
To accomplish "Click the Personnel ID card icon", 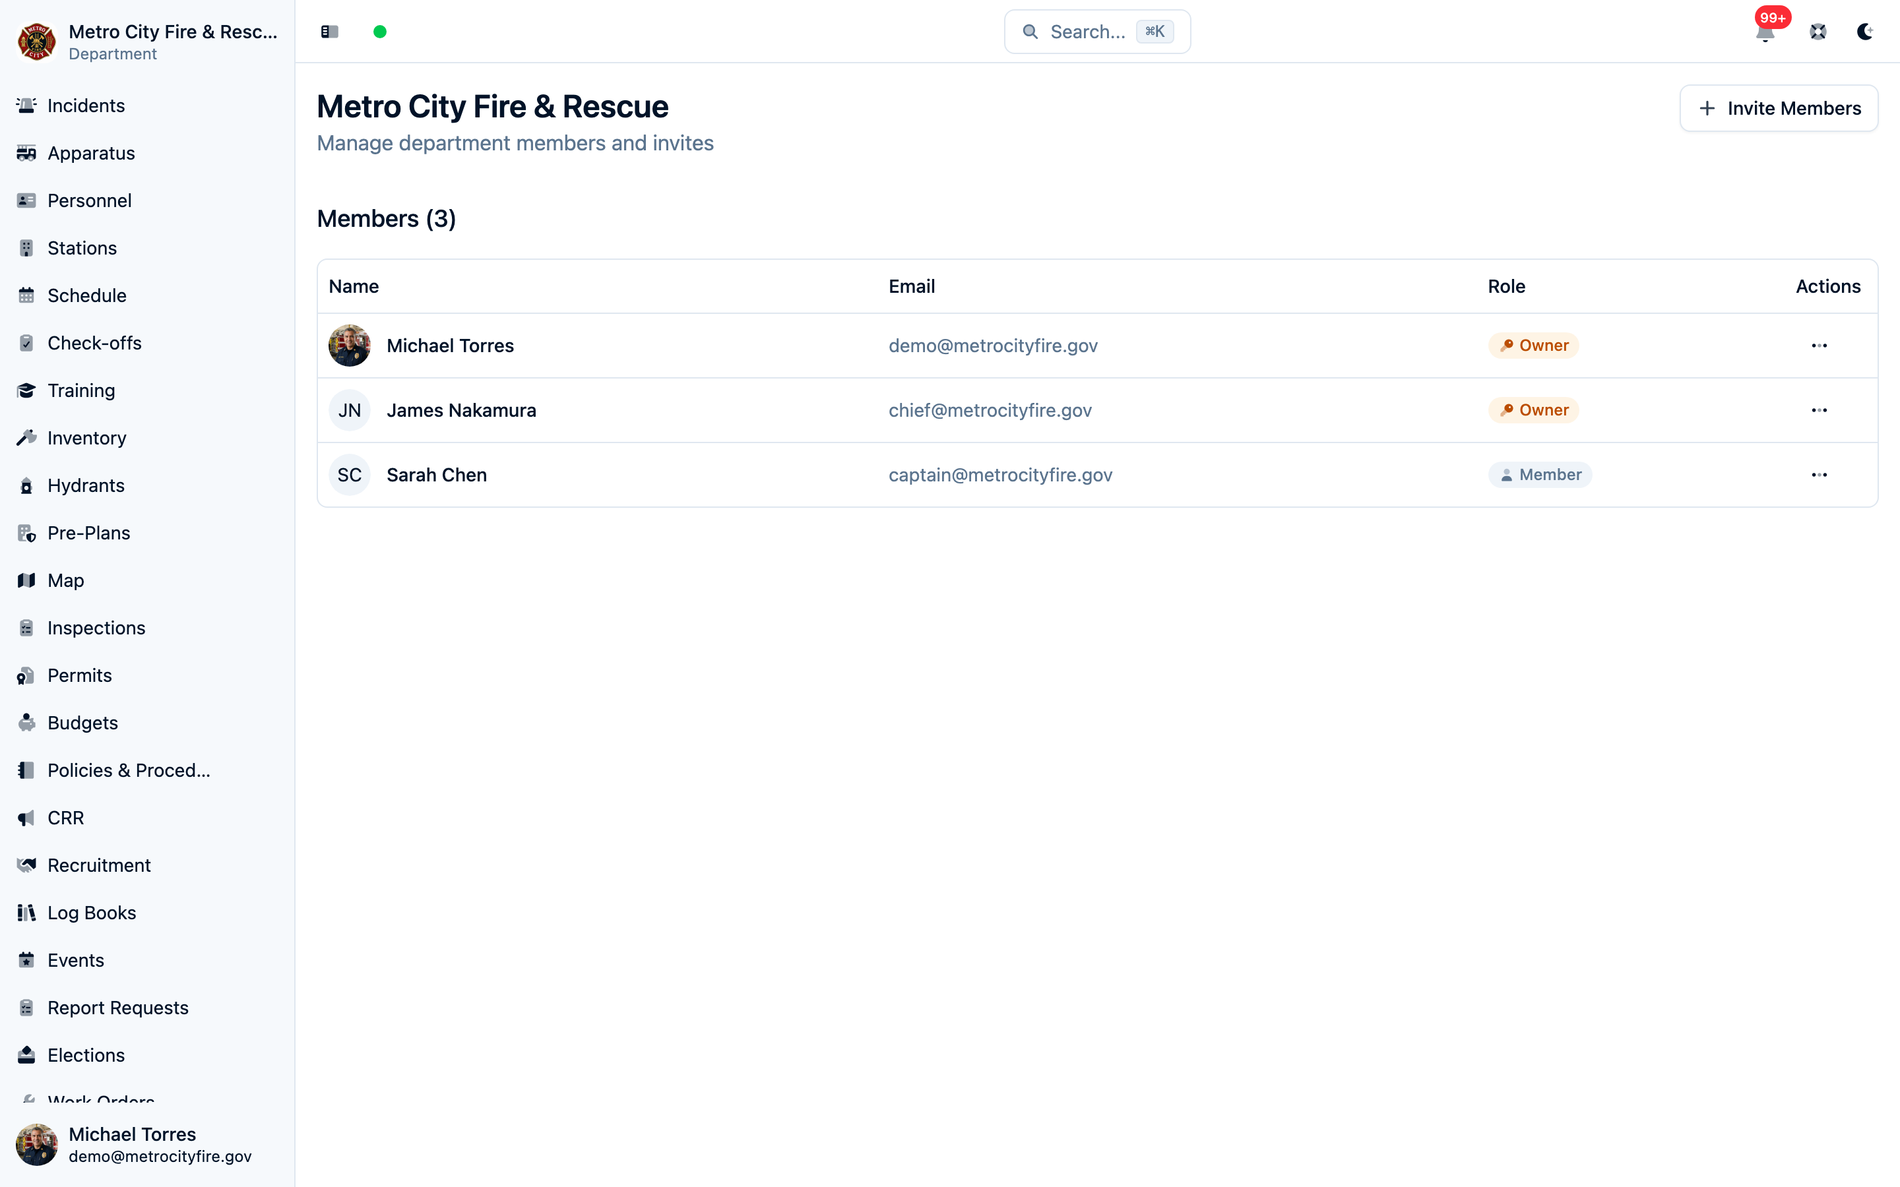I will point(26,200).
